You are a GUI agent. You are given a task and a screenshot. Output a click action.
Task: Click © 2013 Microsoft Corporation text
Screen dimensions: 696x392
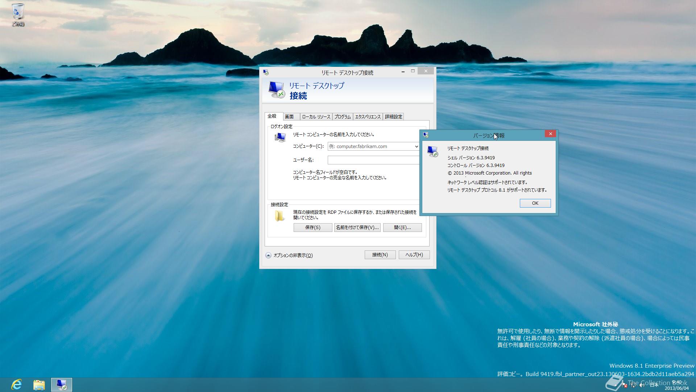[x=489, y=173]
